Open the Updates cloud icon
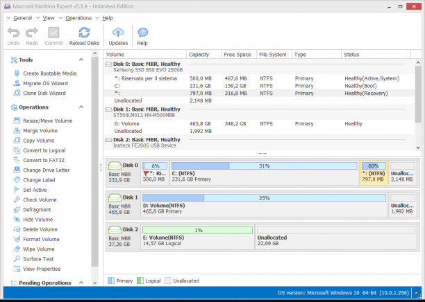Image resolution: width=425 pixels, height=302 pixels. coord(118,33)
